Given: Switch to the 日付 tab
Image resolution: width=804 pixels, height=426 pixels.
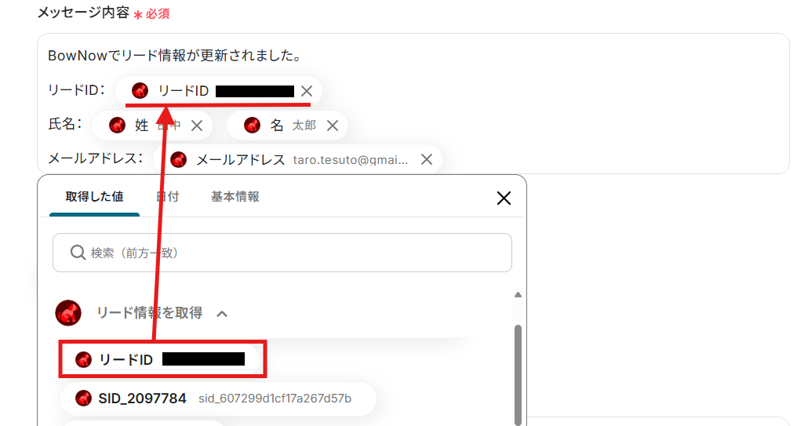Looking at the screenshot, I should coord(168,197).
